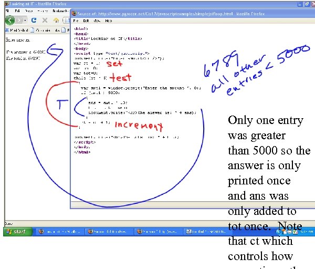Click the "</script>" closing tag line
The width and height of the screenshot is (315, 269).
(x=85, y=142)
